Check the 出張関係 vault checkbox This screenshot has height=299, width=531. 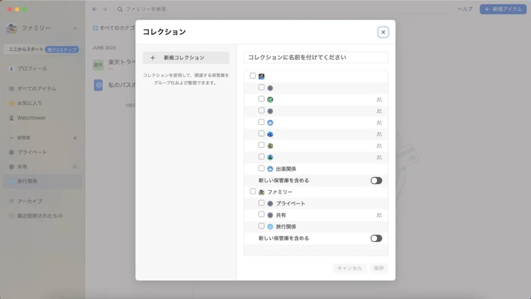pos(261,168)
